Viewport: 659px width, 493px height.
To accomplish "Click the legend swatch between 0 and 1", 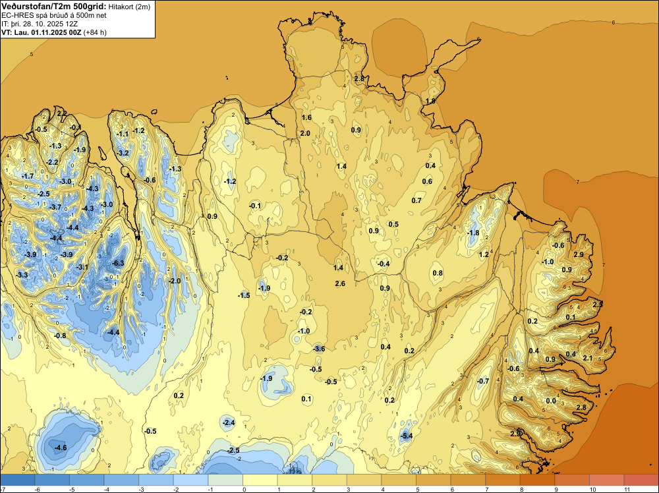I will pos(260,480).
